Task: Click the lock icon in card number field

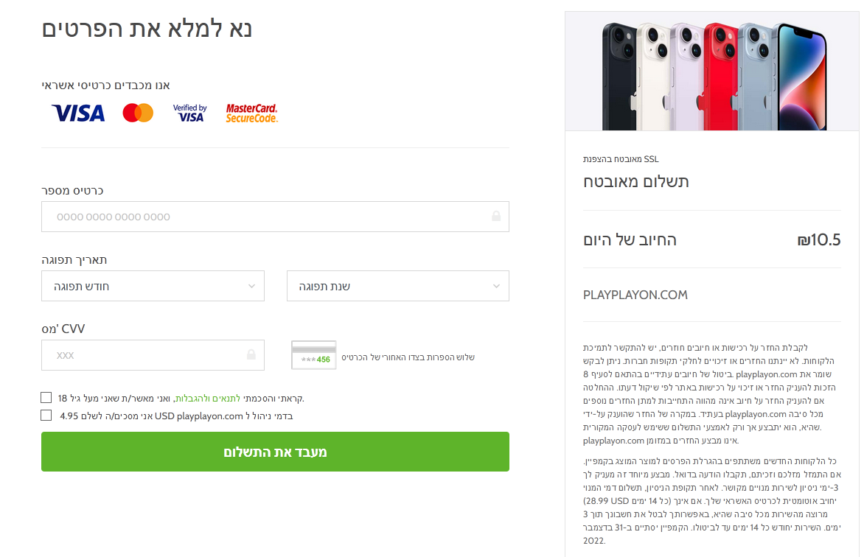Action: [x=496, y=217]
